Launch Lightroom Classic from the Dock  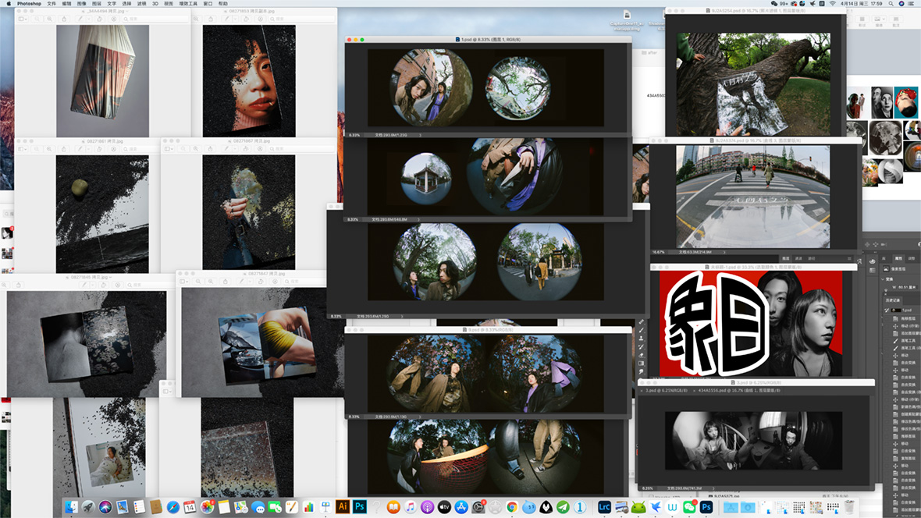click(x=604, y=506)
